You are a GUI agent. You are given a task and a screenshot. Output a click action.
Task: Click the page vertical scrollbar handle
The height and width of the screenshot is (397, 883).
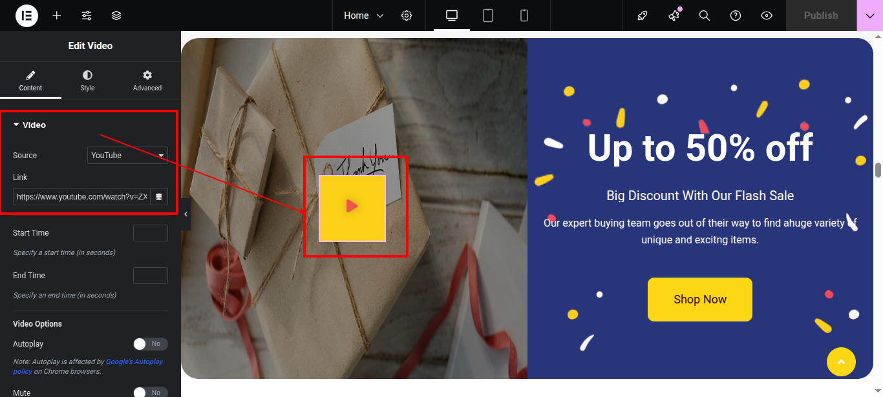coord(878,170)
